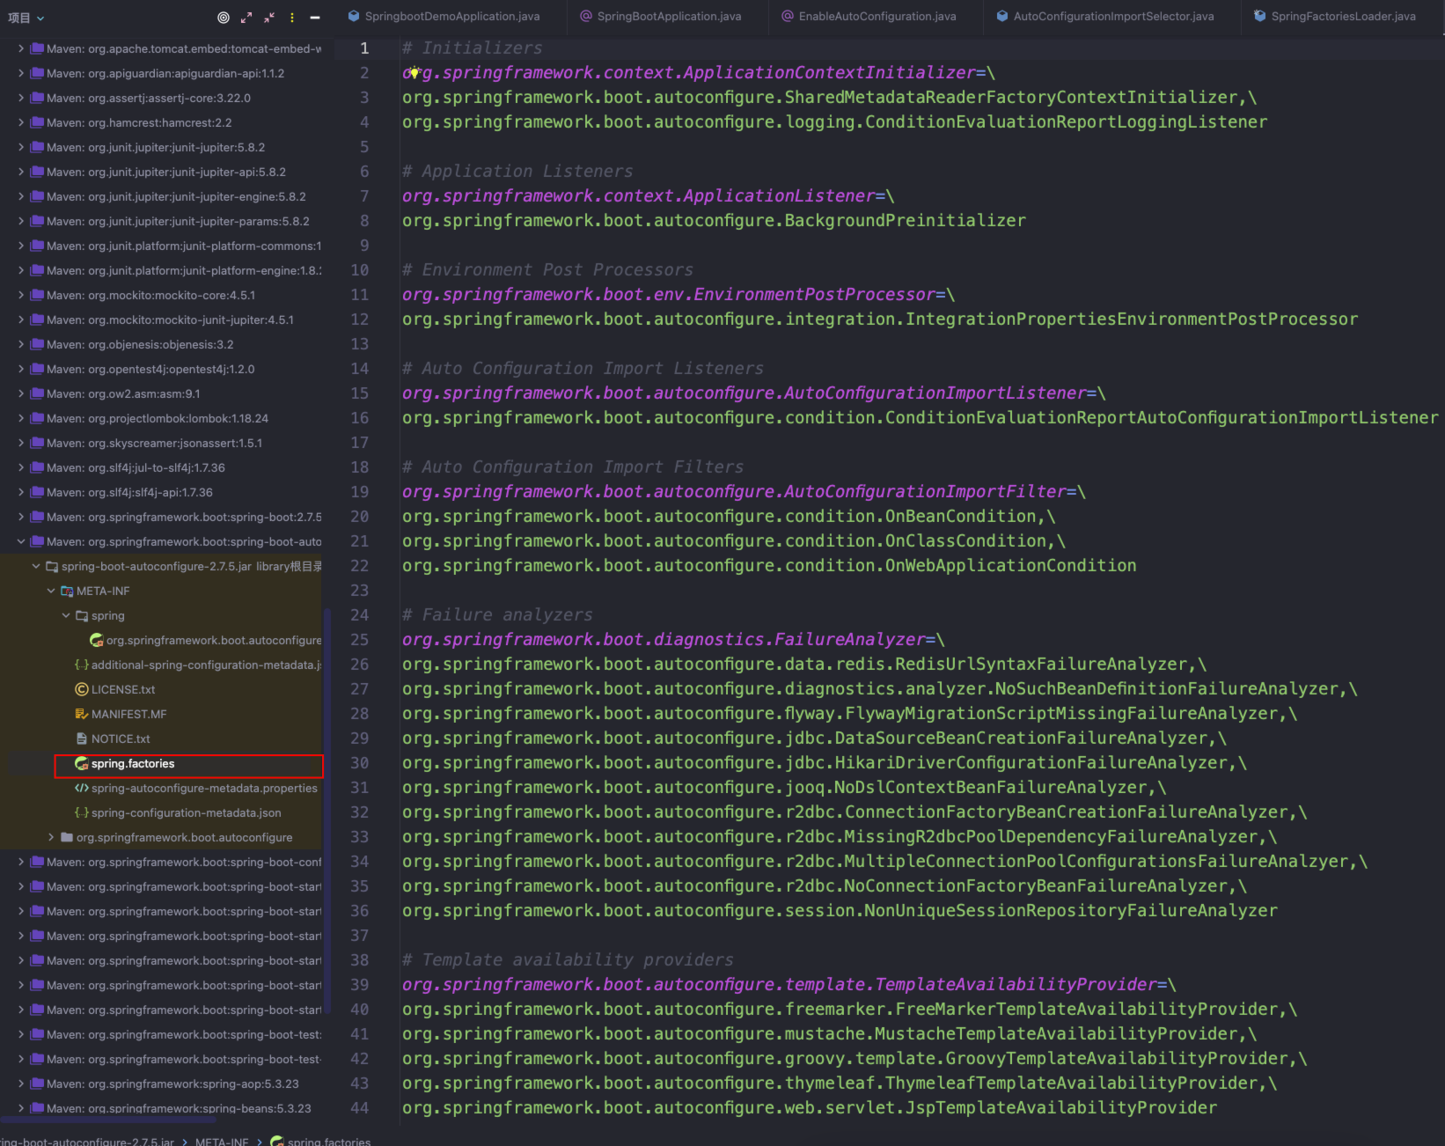Click the autoconfigure-2.7.5.jar breadcrumb at the bottom
The image size is (1445, 1146).
click(x=87, y=1142)
